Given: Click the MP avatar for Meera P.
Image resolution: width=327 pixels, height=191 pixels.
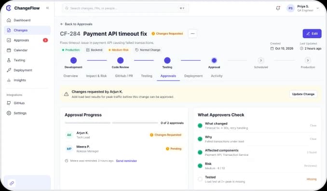Looking at the screenshot, I should [x=69, y=149].
